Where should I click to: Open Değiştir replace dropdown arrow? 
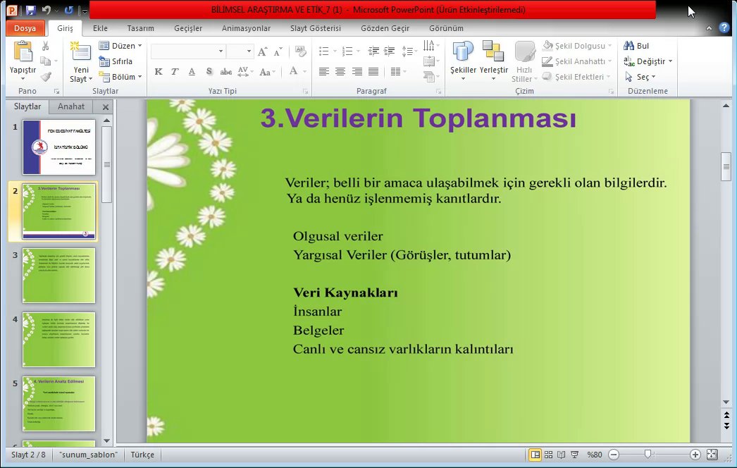pyautogui.click(x=670, y=61)
